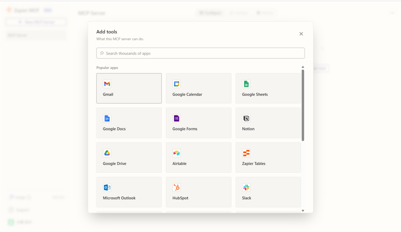Image resolution: width=401 pixels, height=232 pixels.
Task: Click 'What this MCP server can do.' subtitle
Action: pyautogui.click(x=120, y=39)
